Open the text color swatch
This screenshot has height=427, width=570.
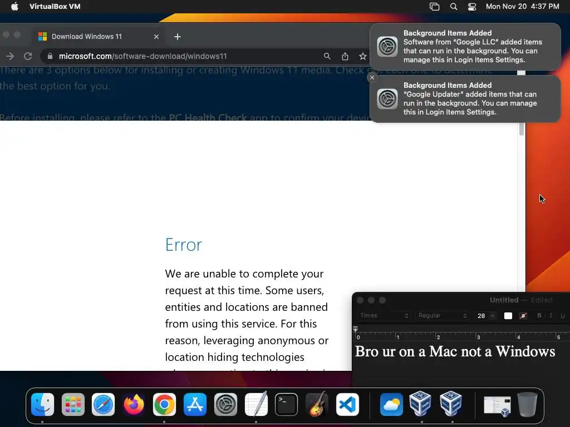tap(508, 316)
